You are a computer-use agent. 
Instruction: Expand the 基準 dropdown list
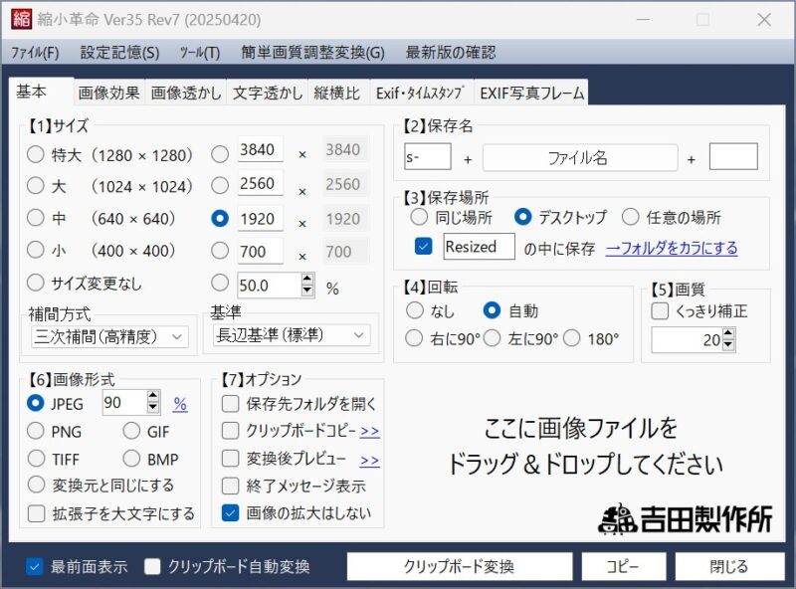(x=291, y=335)
